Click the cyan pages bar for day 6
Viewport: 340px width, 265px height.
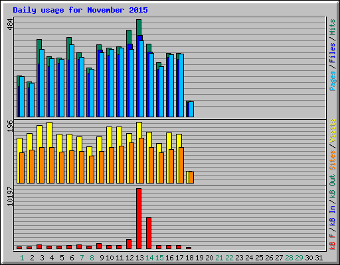pos(72,81)
